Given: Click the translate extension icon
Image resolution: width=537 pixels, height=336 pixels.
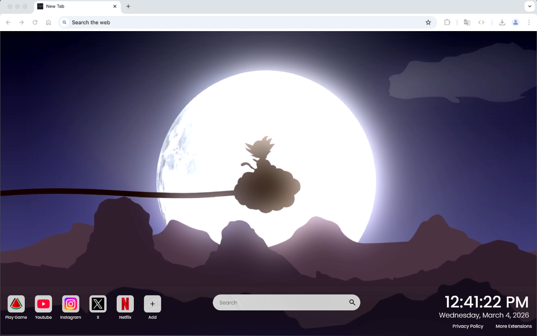Looking at the screenshot, I should click(467, 22).
